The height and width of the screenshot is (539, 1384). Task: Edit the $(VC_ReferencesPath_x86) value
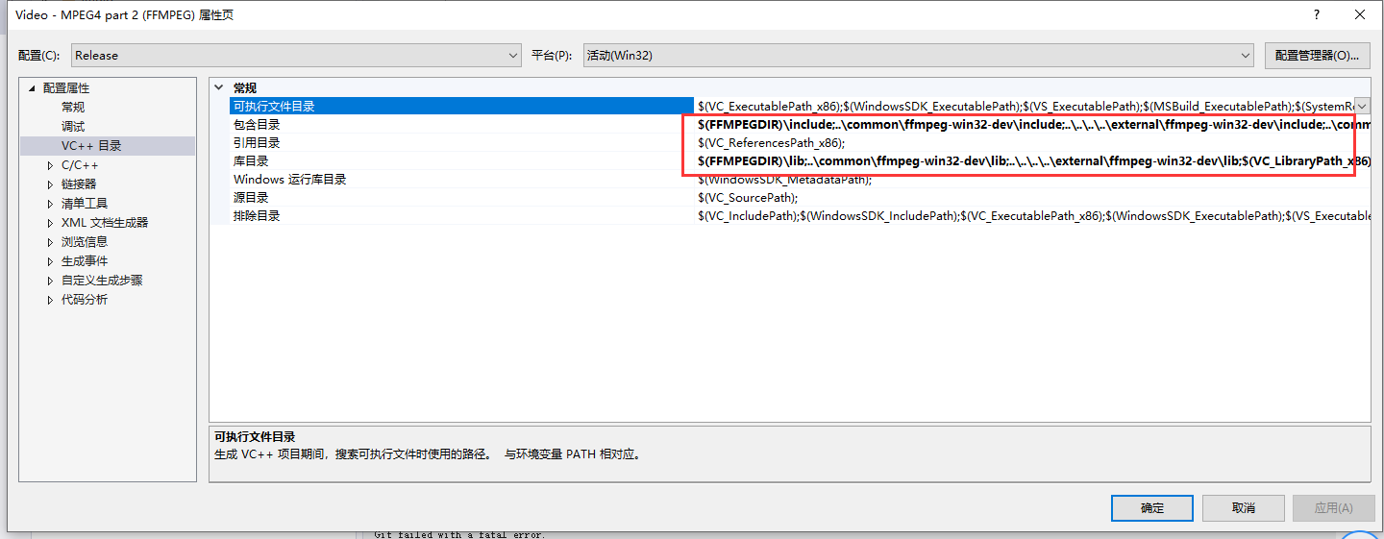(x=772, y=143)
